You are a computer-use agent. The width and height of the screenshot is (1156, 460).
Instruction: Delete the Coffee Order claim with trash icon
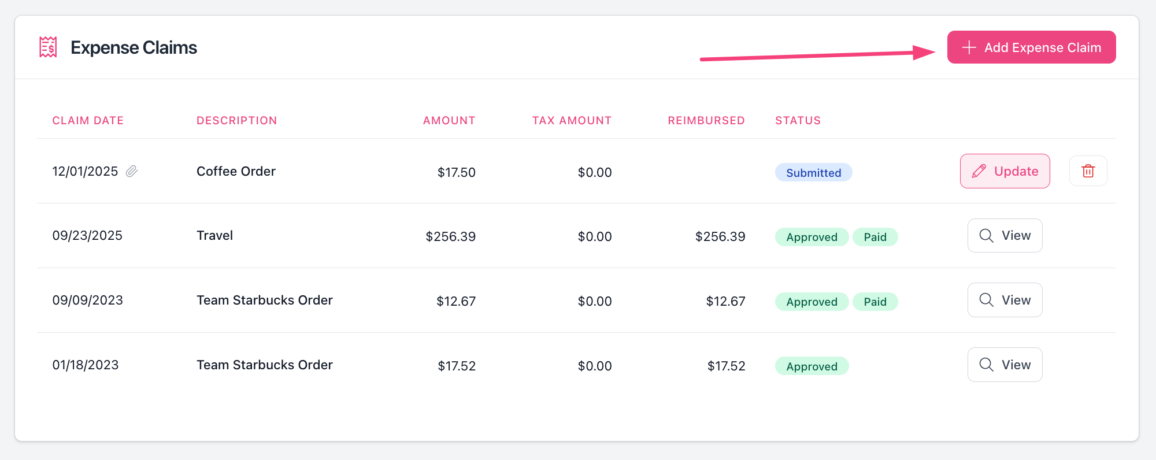[x=1088, y=171]
